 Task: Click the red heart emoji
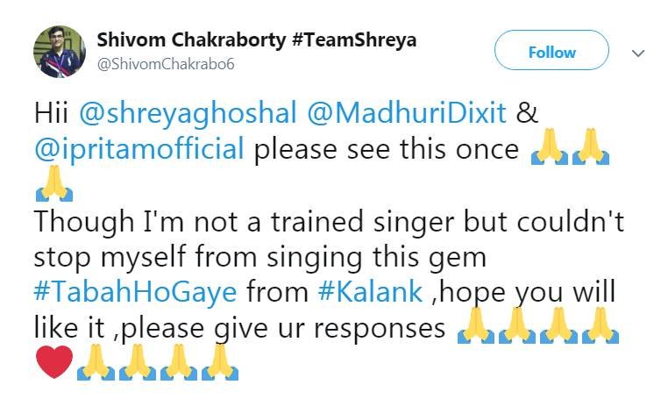point(54,361)
